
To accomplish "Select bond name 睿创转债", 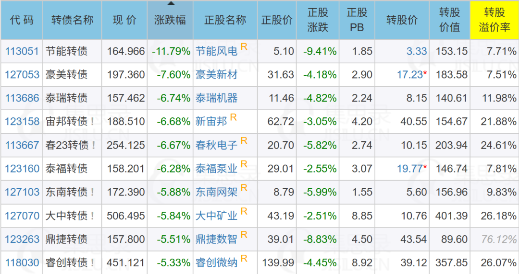I will pos(66,263).
